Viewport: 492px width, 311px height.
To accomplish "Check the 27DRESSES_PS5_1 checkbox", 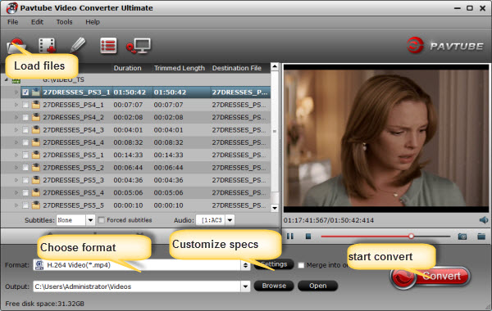I will coord(25,155).
